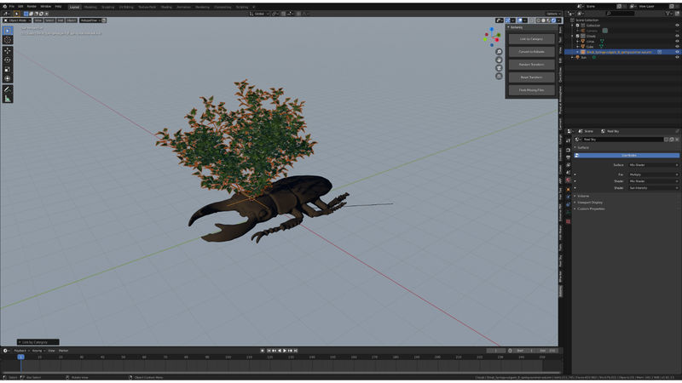
Task: Open the Shader Sun Intensity dropdown
Action: 653,188
